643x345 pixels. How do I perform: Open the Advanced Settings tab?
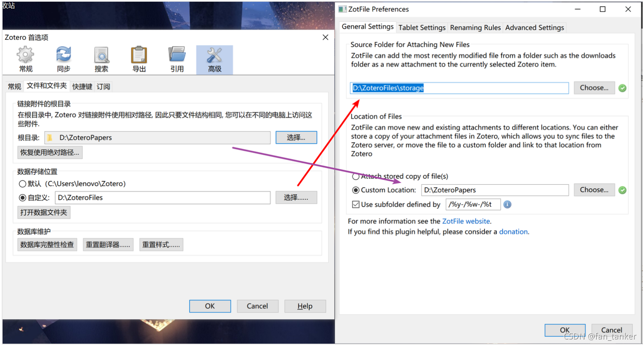pos(534,27)
